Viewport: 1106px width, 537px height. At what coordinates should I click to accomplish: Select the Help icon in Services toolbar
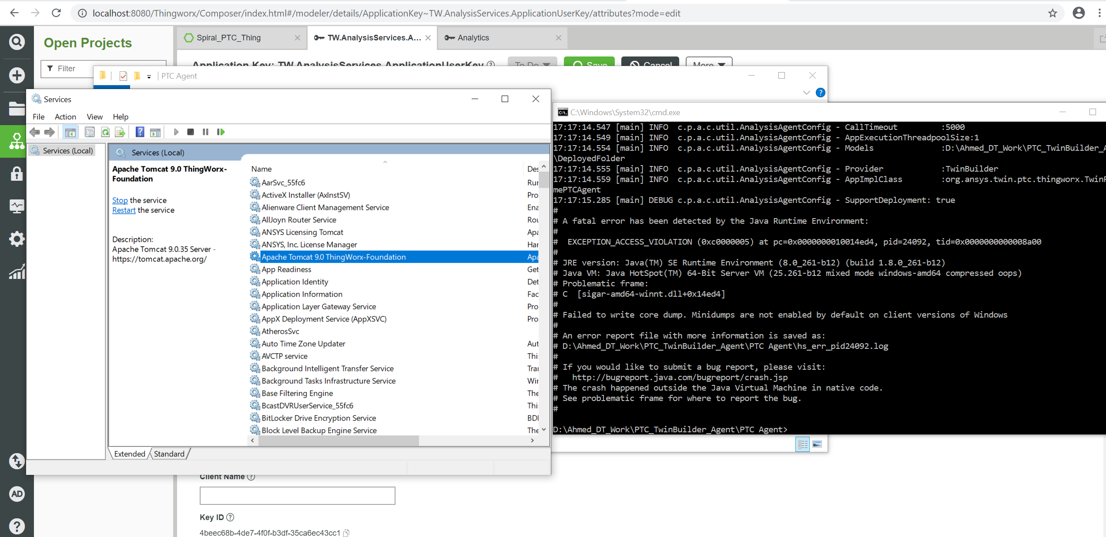[140, 132]
